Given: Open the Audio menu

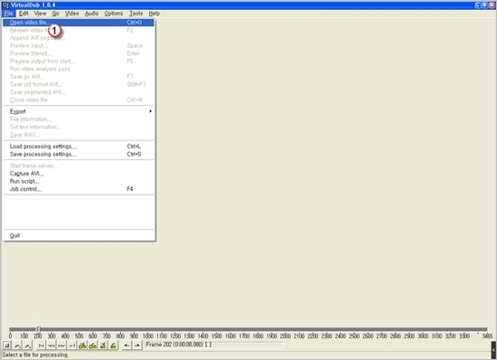Looking at the screenshot, I should point(91,14).
